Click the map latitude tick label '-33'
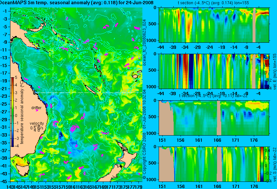Image resolution: width=277 pixels, height=189 pixels. click(4, 135)
